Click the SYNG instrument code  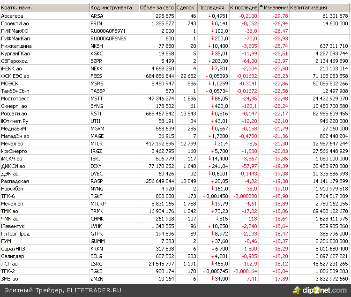pyautogui.click(x=97, y=106)
